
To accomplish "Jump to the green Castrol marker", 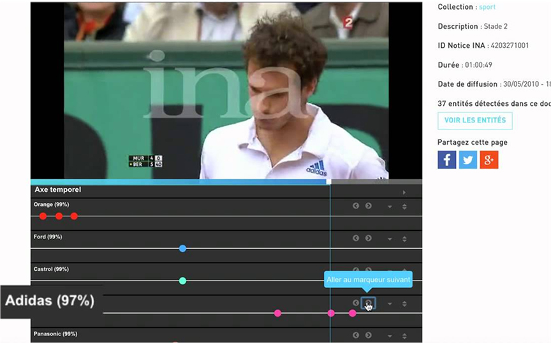I will [182, 281].
